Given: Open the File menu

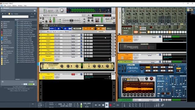Looking at the screenshot, I should pos(2,5).
